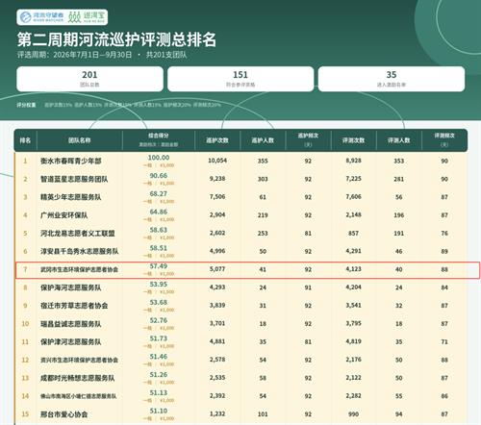This screenshot has width=481, height=425.
Task: Open the team name in rank 12 row
Action: (x=79, y=361)
